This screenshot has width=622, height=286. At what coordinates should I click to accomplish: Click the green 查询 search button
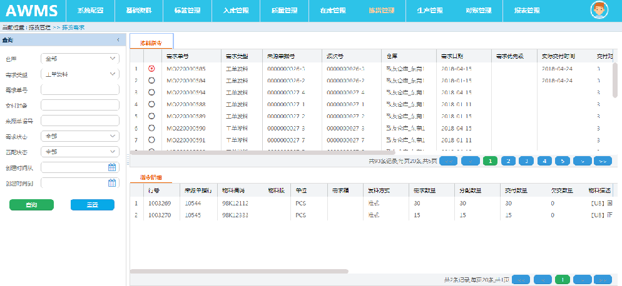pyautogui.click(x=31, y=205)
